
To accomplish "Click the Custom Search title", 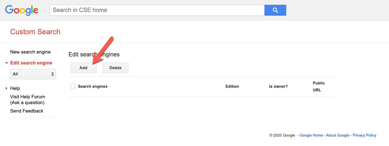I will pyautogui.click(x=35, y=32).
